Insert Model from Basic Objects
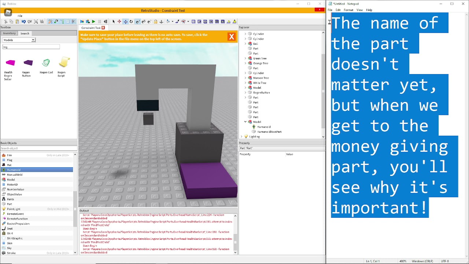Viewport: 469px width, 264px height. tap(37, 180)
